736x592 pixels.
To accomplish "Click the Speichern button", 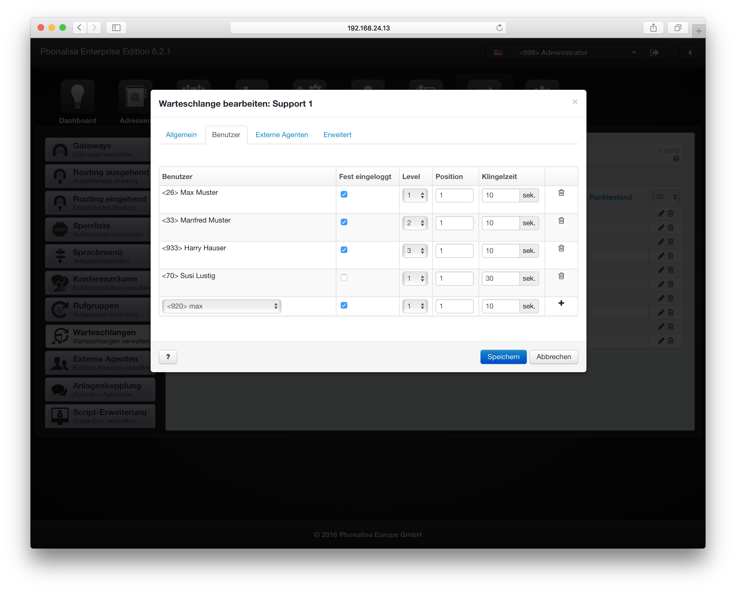I will click(503, 357).
